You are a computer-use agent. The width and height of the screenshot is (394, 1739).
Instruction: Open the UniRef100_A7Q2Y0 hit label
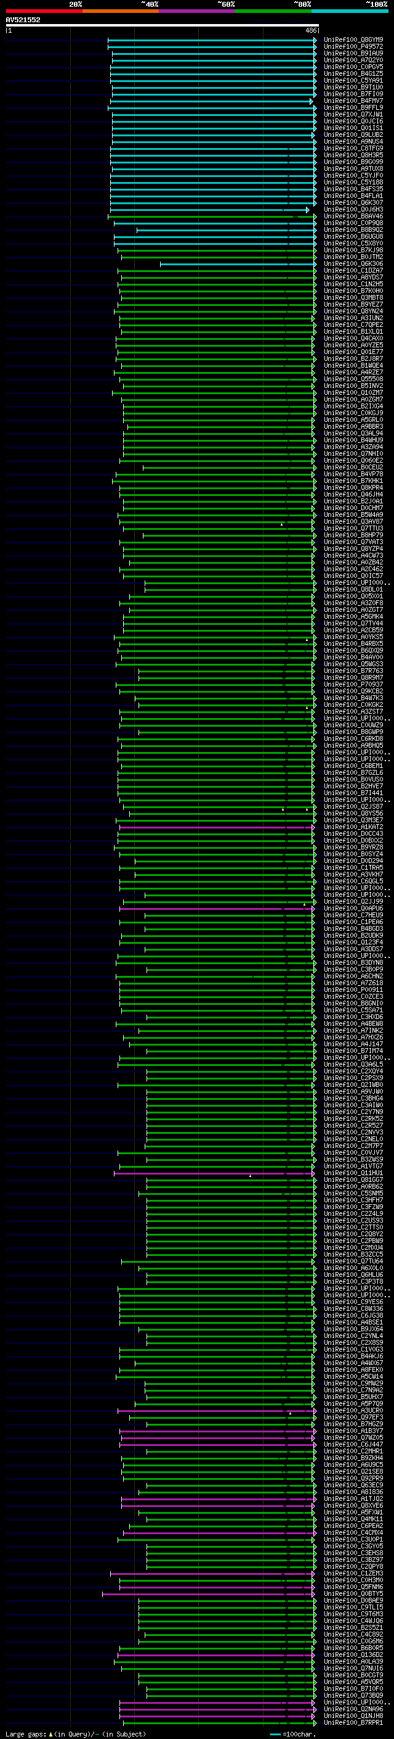tap(353, 60)
